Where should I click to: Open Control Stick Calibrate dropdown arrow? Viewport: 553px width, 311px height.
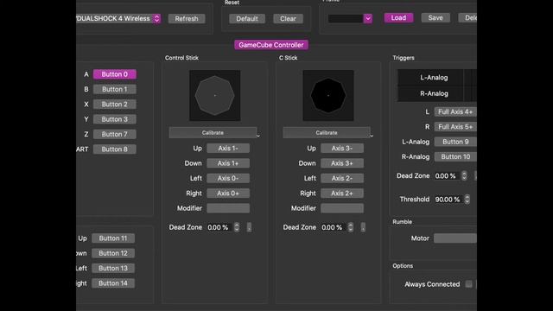258,135
